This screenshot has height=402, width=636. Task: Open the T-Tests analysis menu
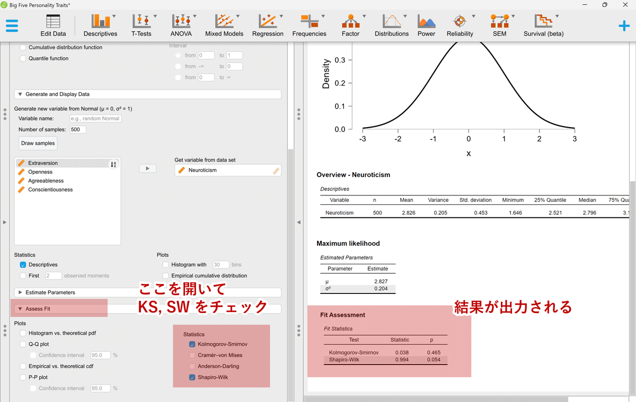(x=142, y=24)
